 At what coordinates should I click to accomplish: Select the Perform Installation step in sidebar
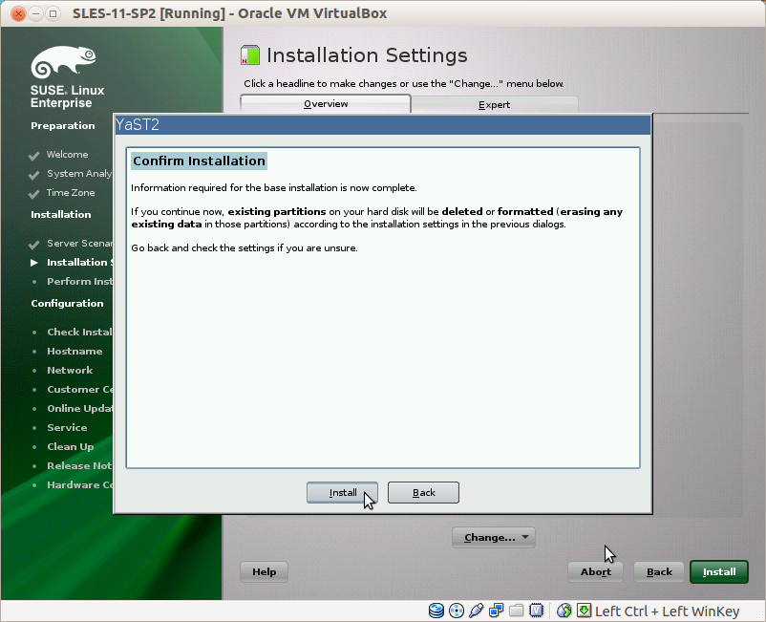click(x=79, y=282)
